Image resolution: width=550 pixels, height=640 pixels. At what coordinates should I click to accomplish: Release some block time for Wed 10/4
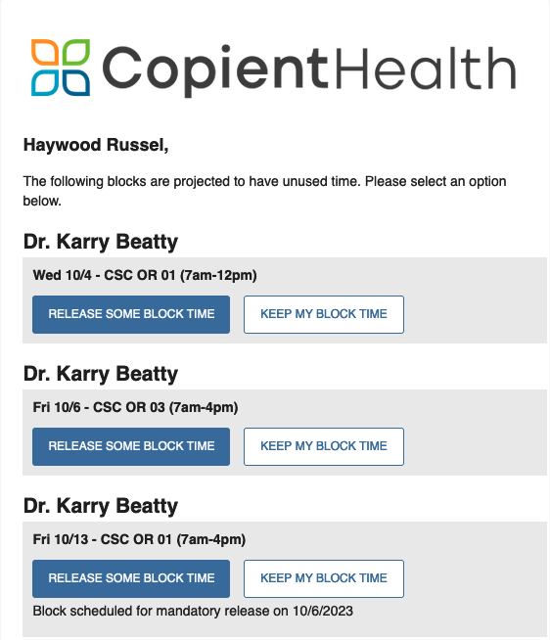pyautogui.click(x=131, y=314)
